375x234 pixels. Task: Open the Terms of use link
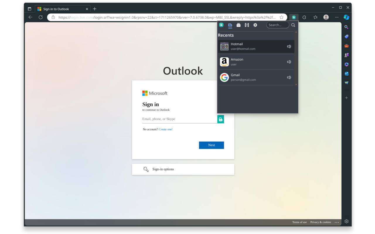(299, 222)
